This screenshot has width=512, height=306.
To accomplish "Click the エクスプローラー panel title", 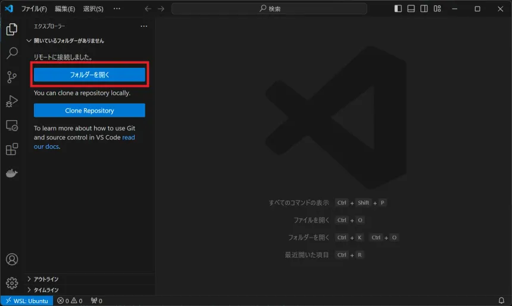I will [49, 26].
